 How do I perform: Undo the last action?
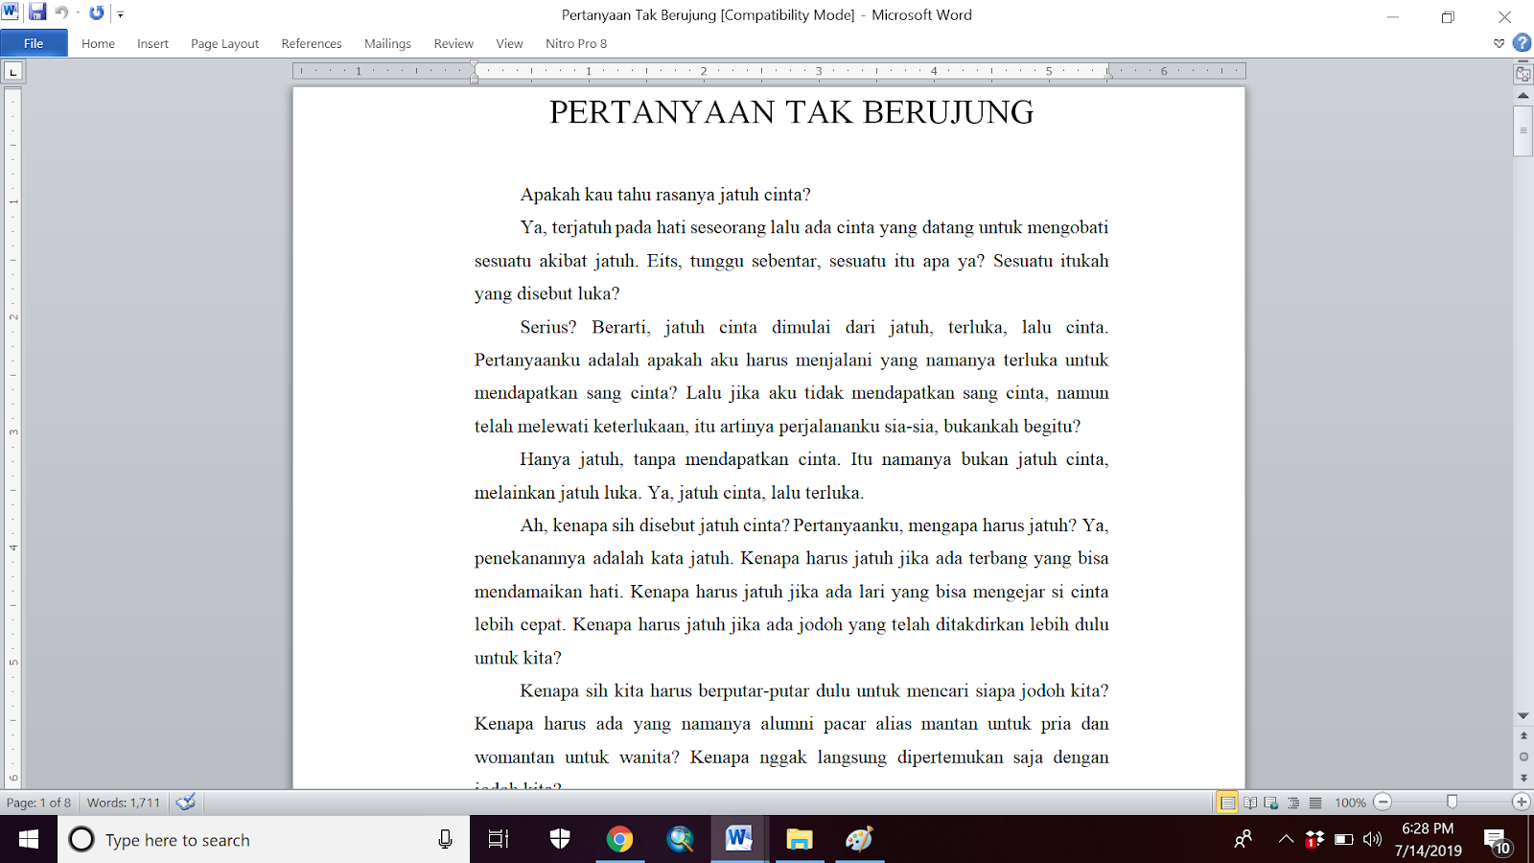pos(60,12)
